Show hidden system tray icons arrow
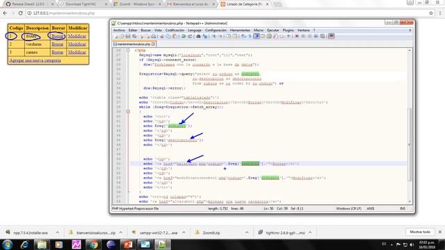 [x=391, y=244]
